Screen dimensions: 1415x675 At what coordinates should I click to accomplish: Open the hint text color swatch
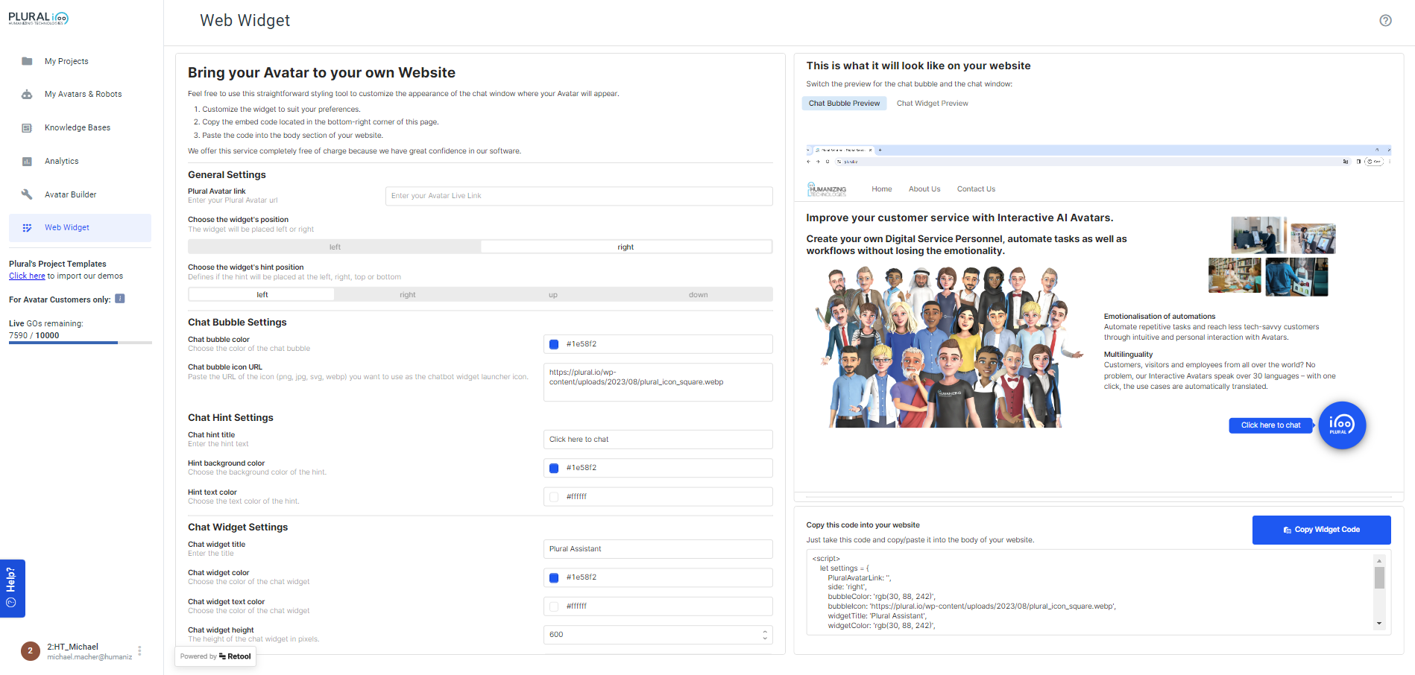554,497
